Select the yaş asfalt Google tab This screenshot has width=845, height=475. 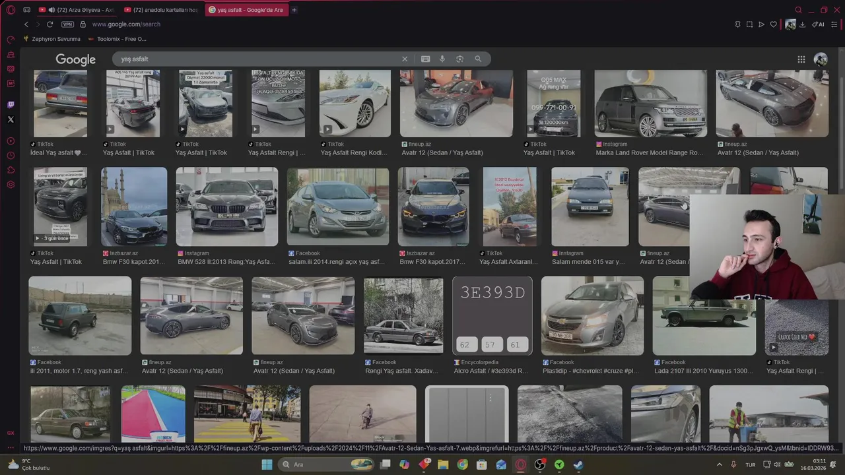pyautogui.click(x=246, y=10)
